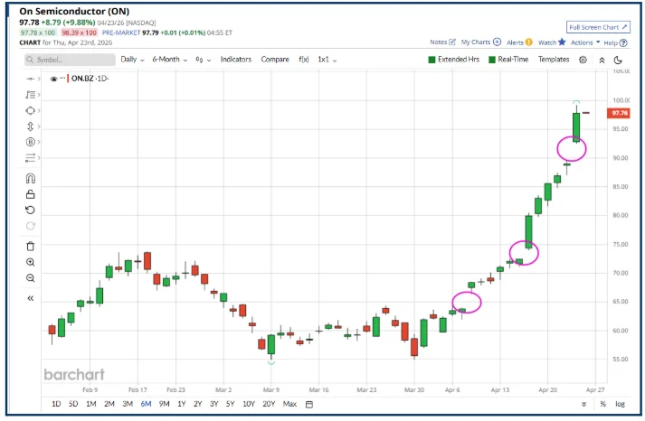645x421 pixels.
Task: Select the 10Y range
Action: pos(249,404)
